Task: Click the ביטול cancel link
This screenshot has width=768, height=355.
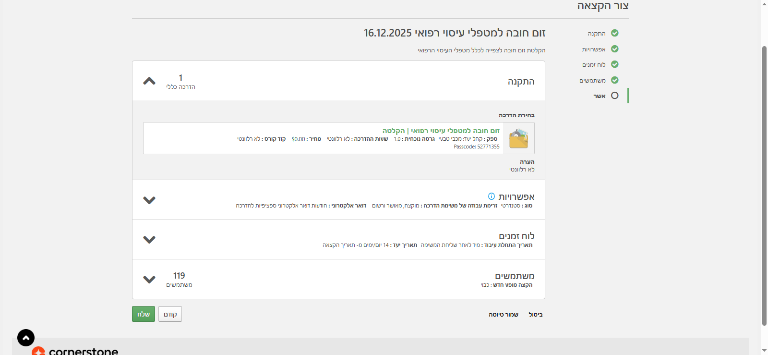Action: tap(536, 315)
